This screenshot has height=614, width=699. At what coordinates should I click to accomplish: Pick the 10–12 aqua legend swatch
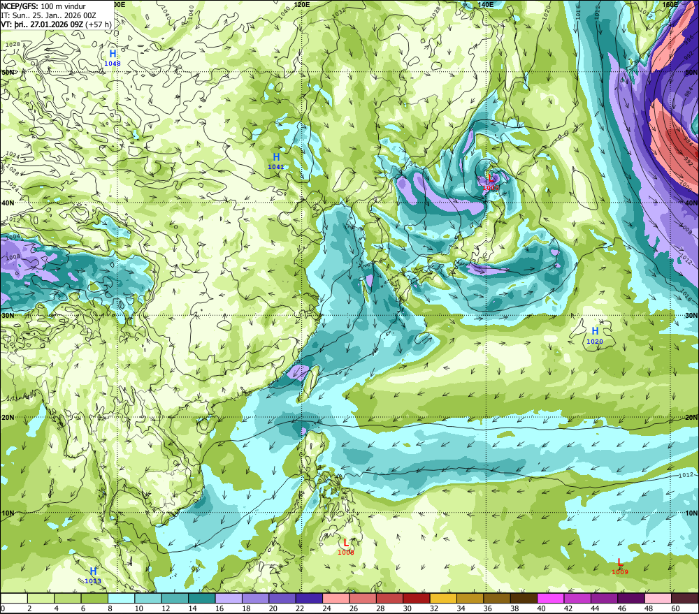point(148,598)
